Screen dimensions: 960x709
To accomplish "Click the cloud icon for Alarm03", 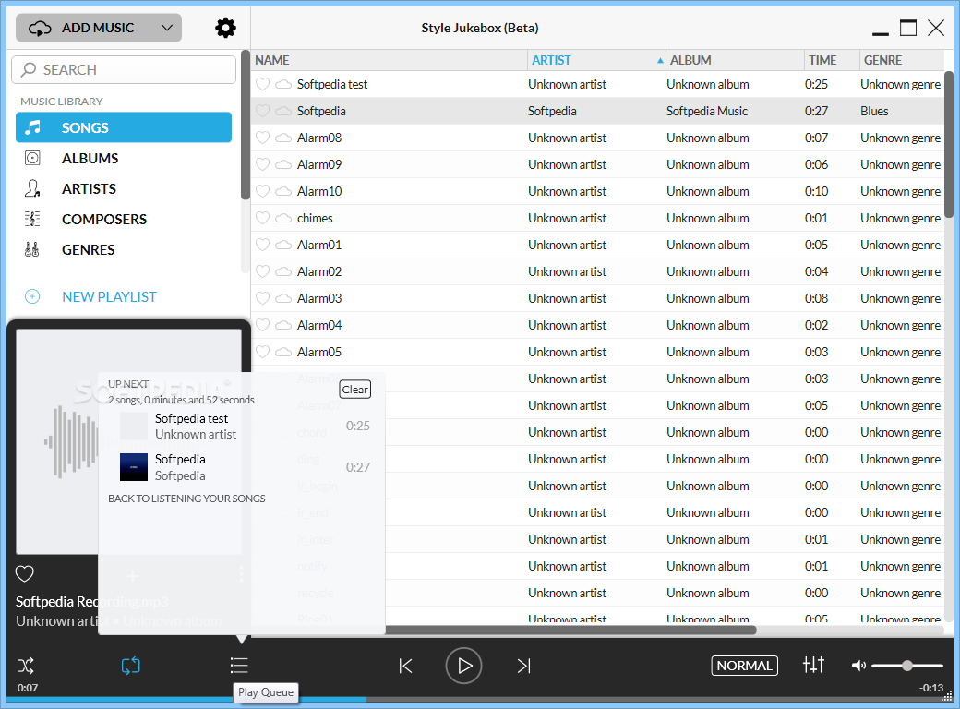I will (282, 299).
